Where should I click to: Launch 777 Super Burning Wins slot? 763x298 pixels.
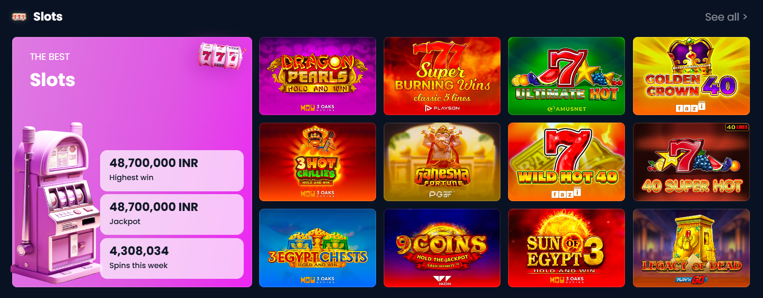coord(442,76)
